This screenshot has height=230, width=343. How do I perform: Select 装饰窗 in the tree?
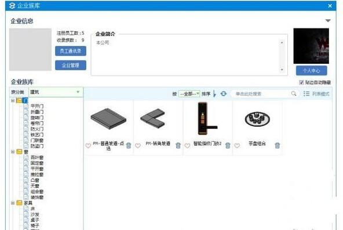coord(37,197)
